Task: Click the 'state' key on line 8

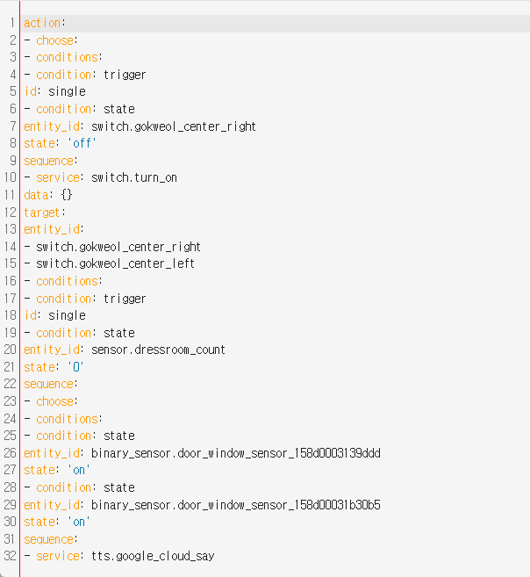Action: click(39, 143)
